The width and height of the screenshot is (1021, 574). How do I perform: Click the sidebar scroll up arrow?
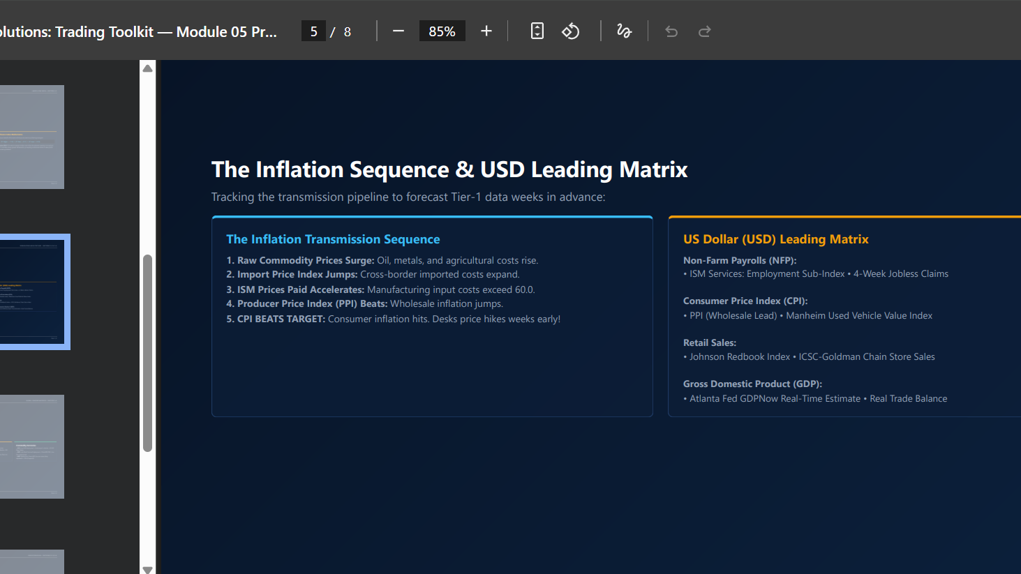click(x=147, y=68)
